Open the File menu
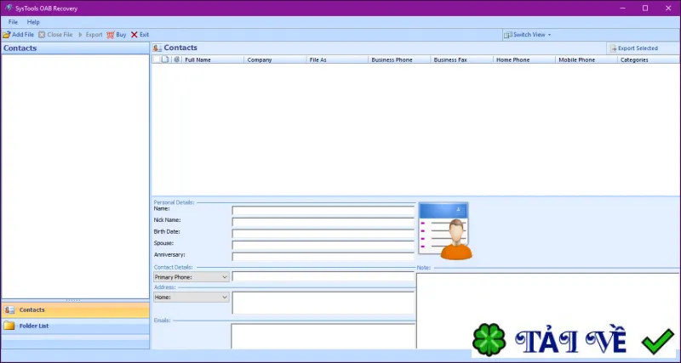Image resolution: width=681 pixels, height=363 pixels. click(13, 22)
